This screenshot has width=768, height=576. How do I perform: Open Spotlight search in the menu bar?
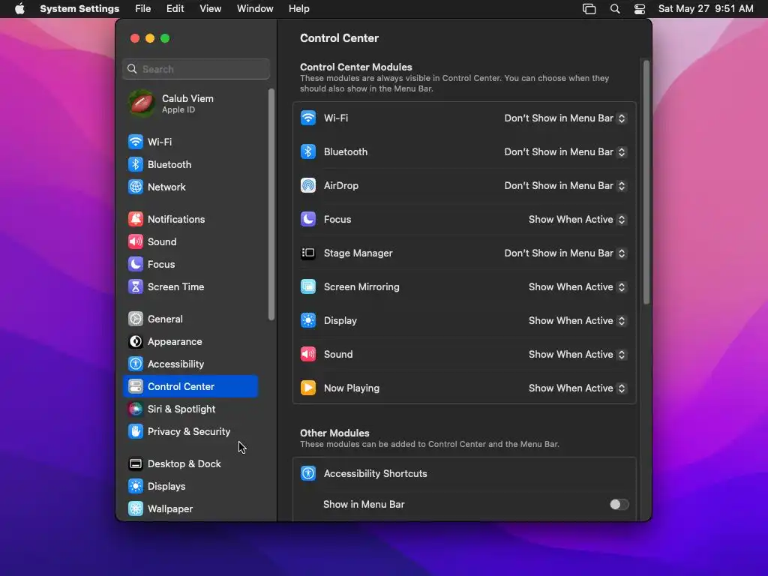point(615,9)
